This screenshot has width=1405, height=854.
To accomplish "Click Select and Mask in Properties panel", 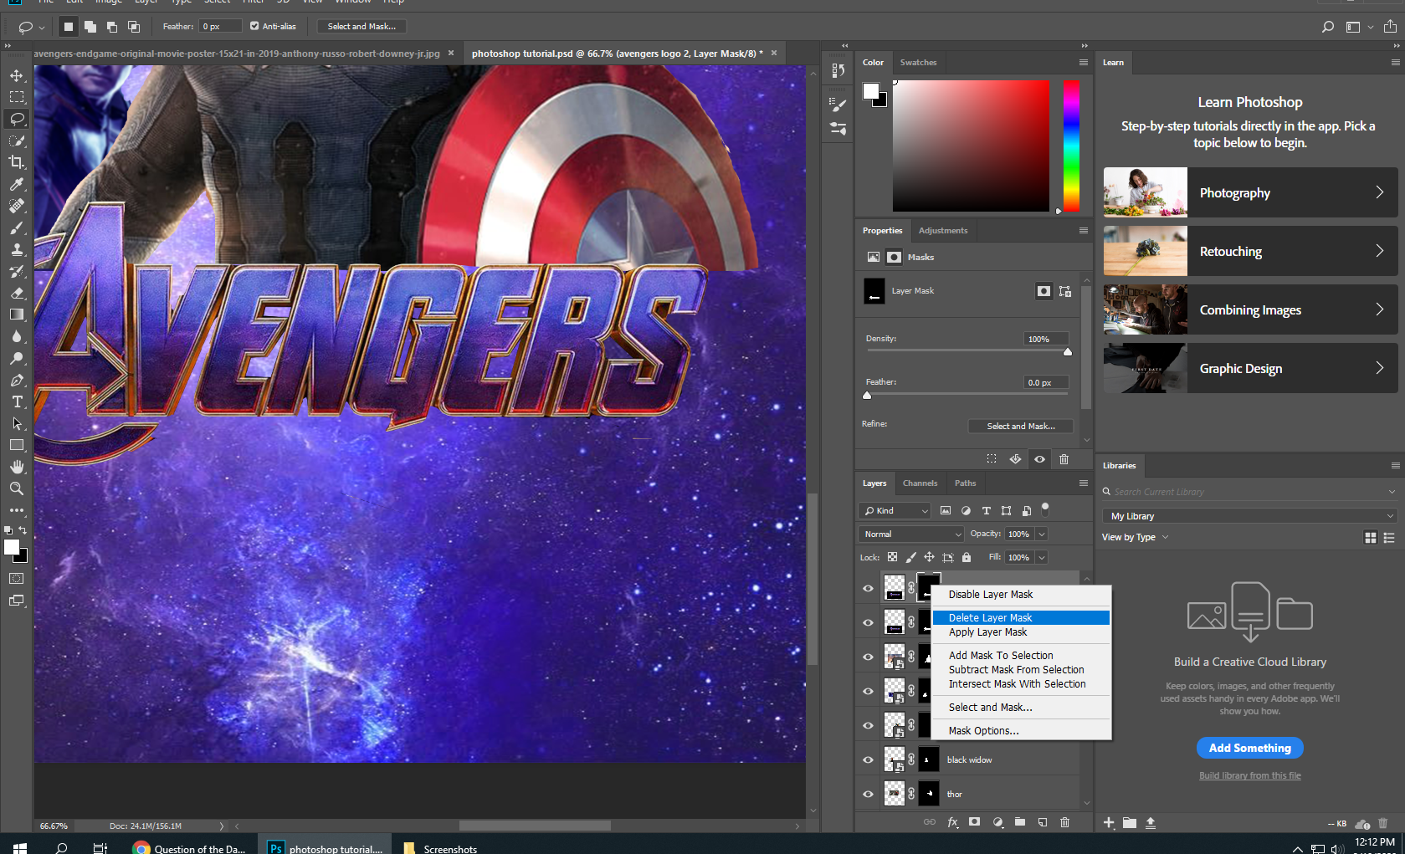I will coord(1020,426).
